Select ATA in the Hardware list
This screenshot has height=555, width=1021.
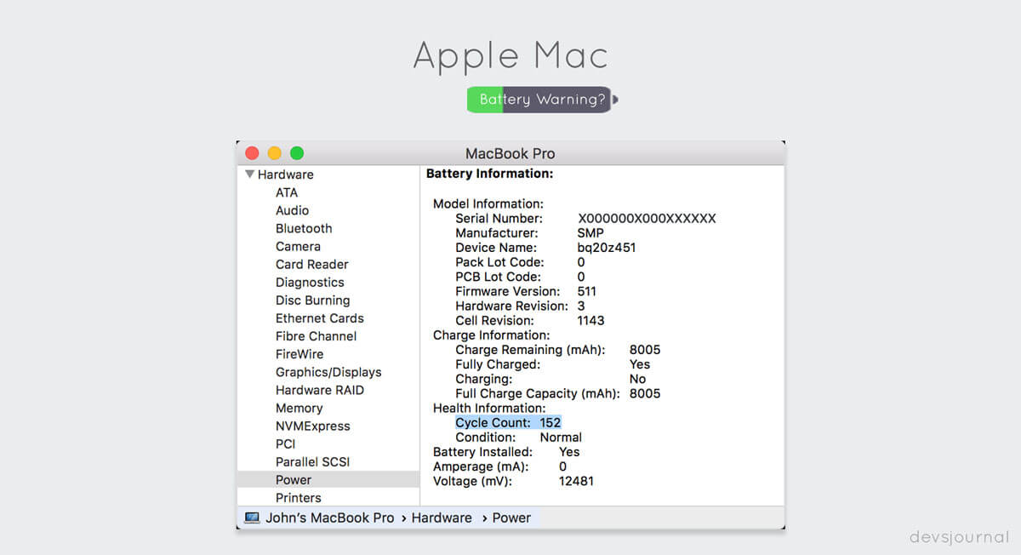(x=287, y=192)
